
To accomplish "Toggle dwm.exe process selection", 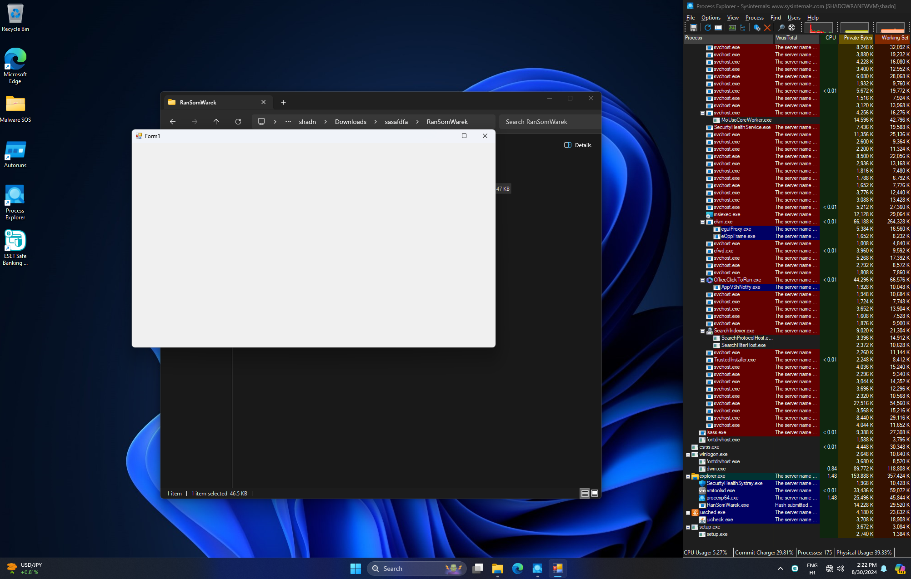I will (x=720, y=468).
